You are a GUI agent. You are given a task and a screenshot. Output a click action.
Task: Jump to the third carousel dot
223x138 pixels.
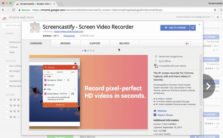[88, 51]
